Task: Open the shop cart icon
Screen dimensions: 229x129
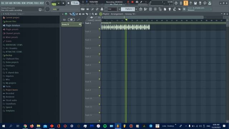Action: [x=184, y=9]
